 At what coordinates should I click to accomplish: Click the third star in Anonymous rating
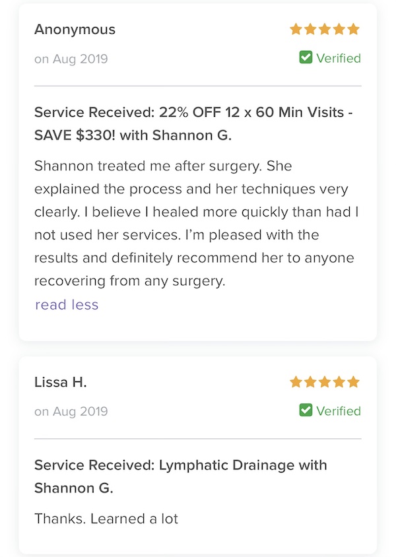click(x=325, y=29)
